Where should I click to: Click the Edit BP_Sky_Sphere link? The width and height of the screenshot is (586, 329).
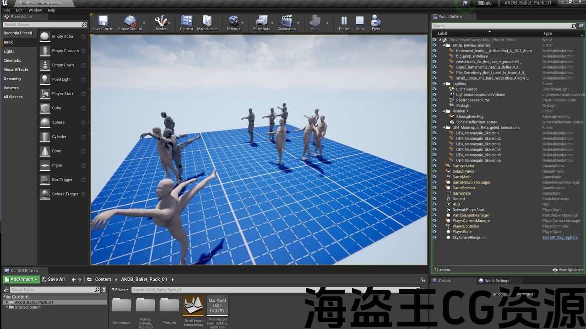(560, 238)
